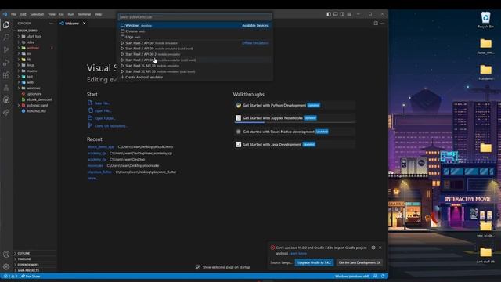Close the Welcome tab
The width and height of the screenshot is (501, 282).
pos(84,23)
